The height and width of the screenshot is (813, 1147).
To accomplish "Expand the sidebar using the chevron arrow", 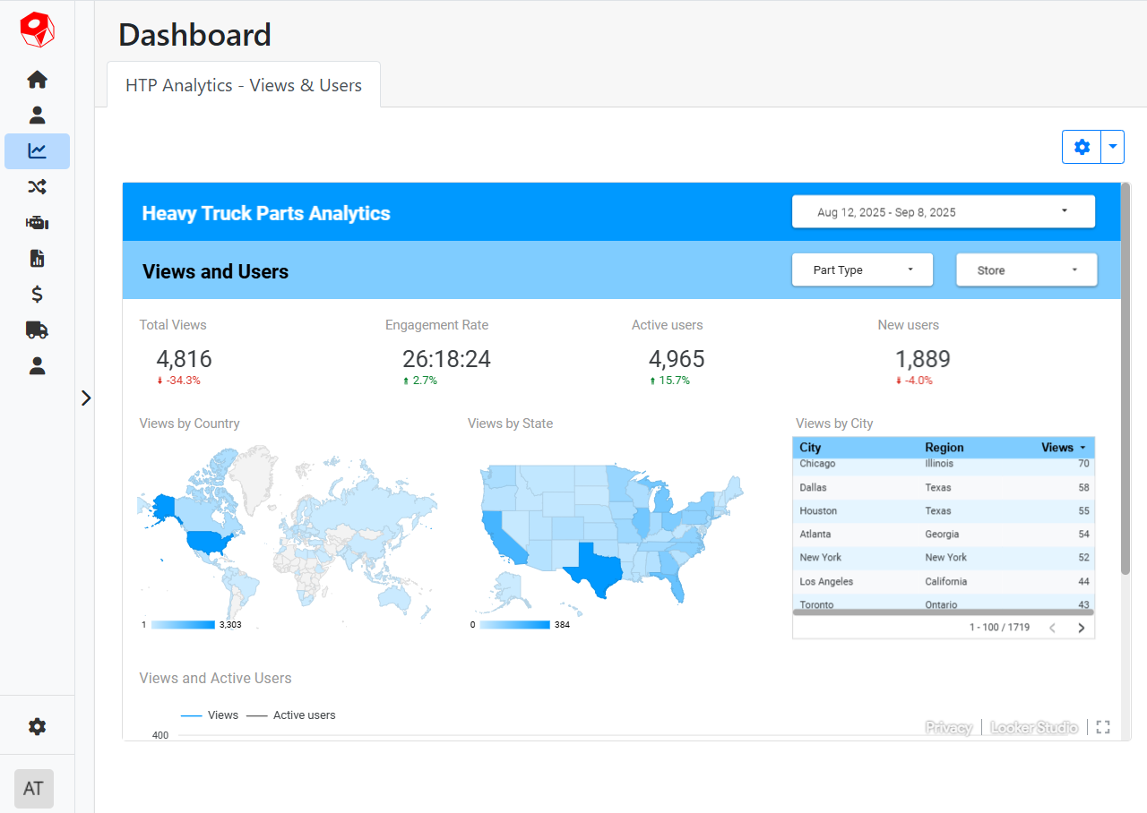I will [86, 398].
